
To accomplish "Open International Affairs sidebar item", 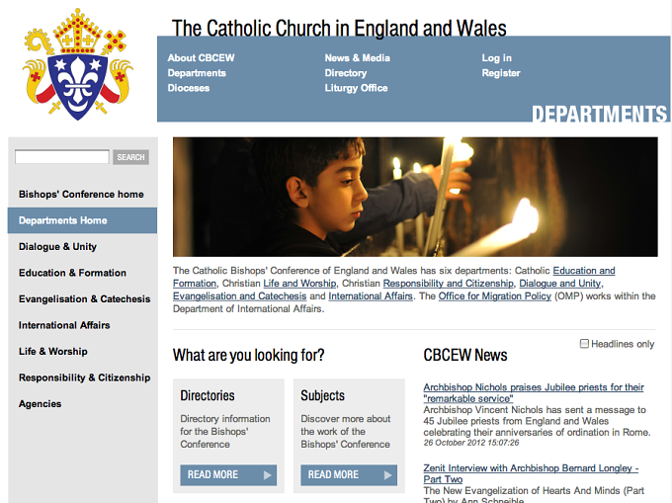I will [x=64, y=325].
